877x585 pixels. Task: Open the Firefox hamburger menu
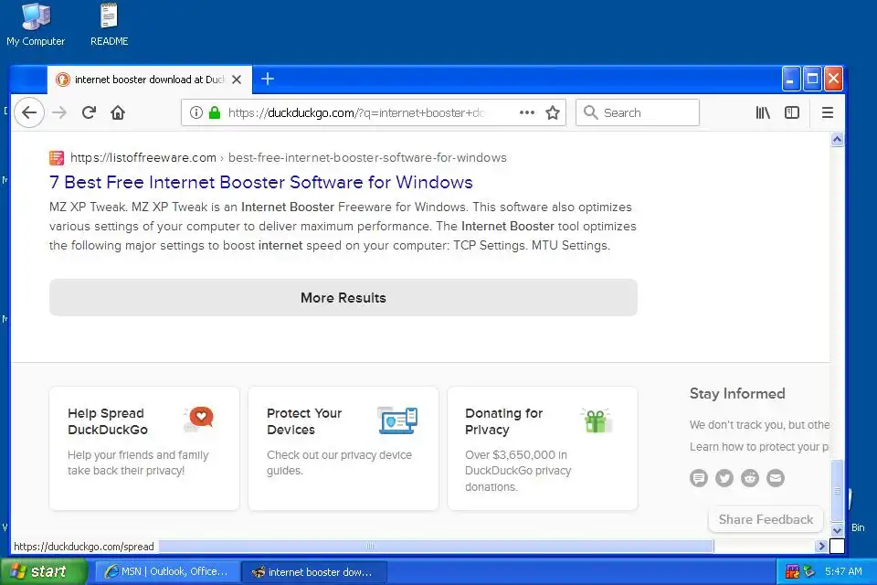click(x=828, y=112)
